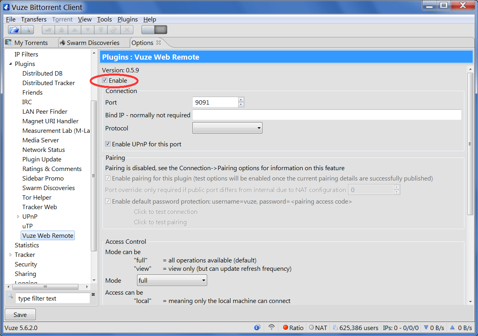478x336 pixels.
Task: Click the 'IPs: 0 - 0/0/0' status bar entry
Action: [x=401, y=328]
